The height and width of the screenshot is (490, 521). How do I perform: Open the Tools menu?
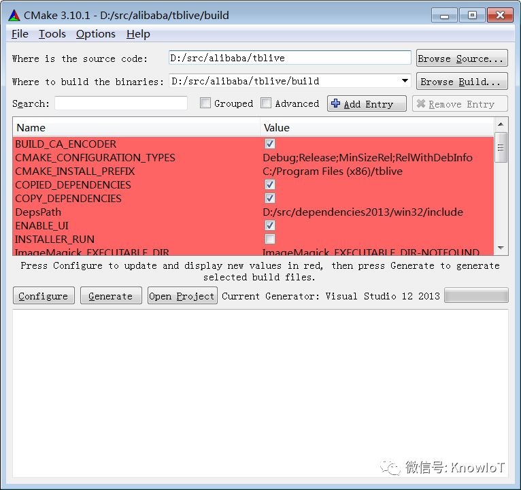(52, 34)
